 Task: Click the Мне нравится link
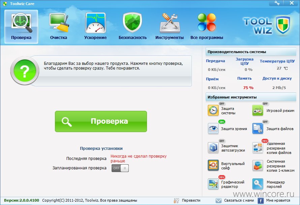[278, 200]
